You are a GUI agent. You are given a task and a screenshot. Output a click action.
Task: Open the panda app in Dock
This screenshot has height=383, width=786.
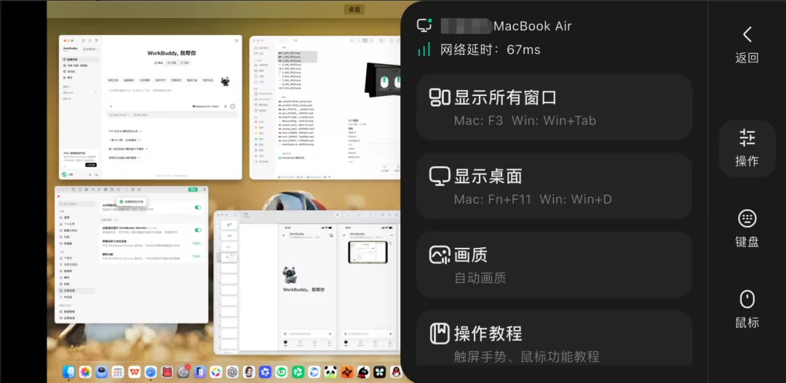click(330, 371)
